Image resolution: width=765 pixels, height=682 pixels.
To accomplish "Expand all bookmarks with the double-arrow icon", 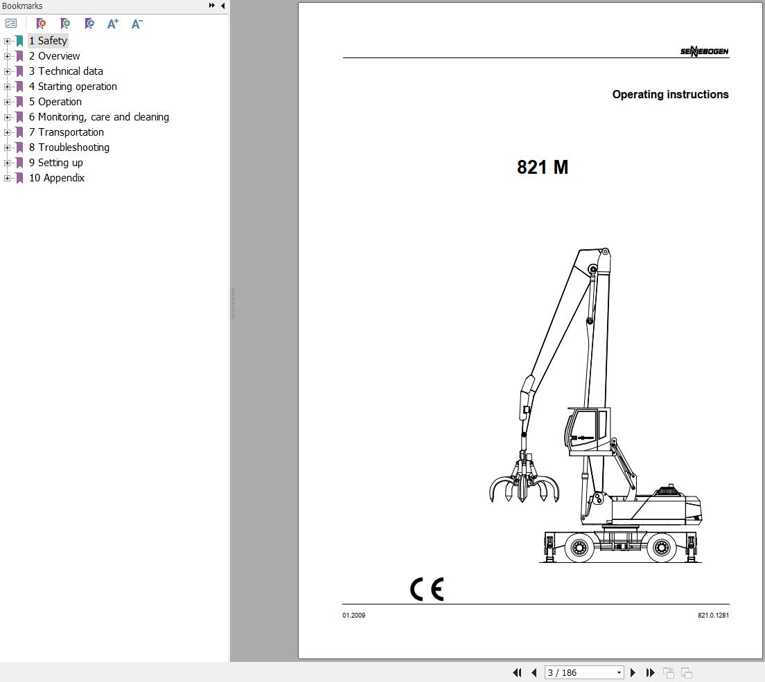I will tap(212, 6).
